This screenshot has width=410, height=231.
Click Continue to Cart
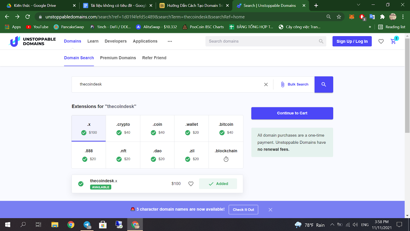point(292,113)
